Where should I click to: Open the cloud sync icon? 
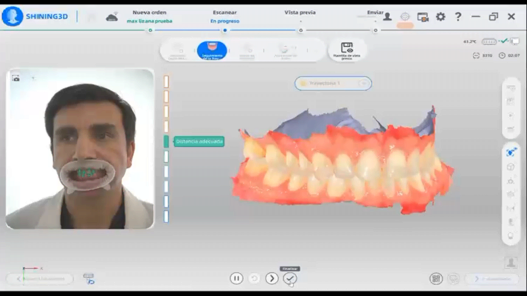[x=112, y=17]
